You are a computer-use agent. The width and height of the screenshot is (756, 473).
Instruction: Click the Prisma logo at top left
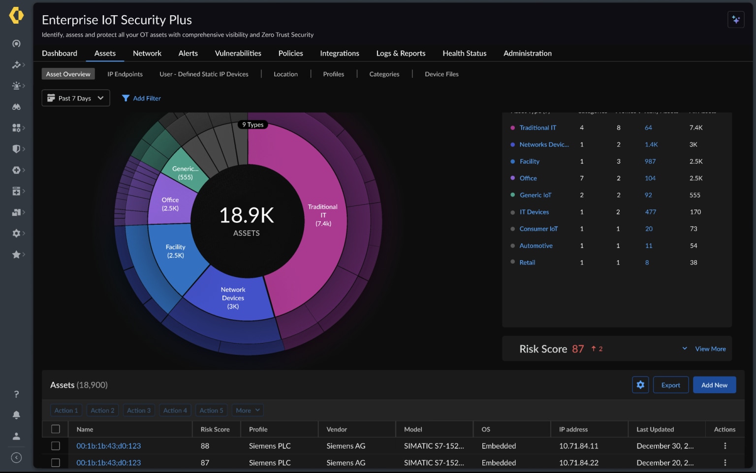[x=16, y=15]
